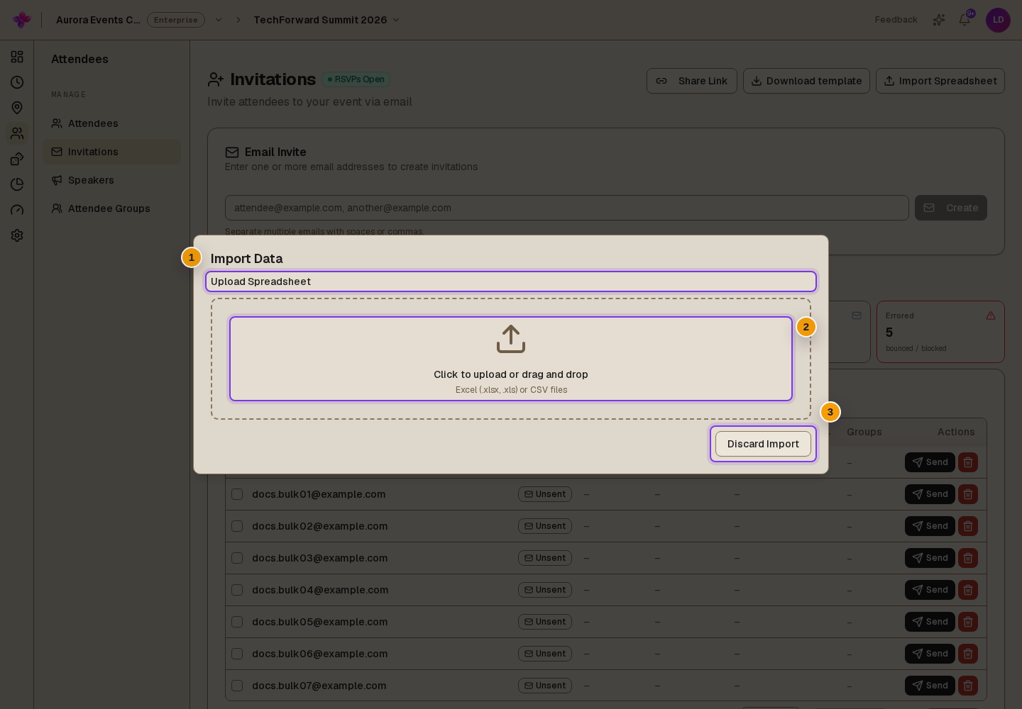Expand the organization switcher chevron
The width and height of the screenshot is (1022, 709).
219,20
